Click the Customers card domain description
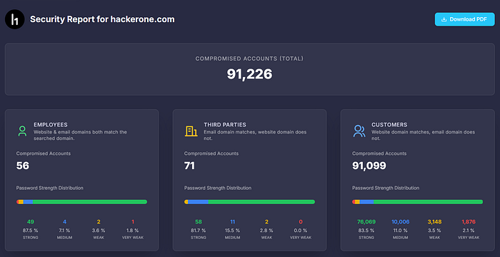Viewport: 500px width, 257px height. [423, 135]
